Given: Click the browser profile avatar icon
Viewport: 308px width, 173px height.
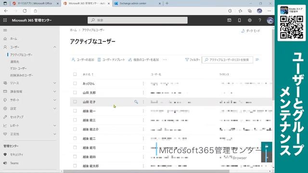Looking at the screenshot, I should pyautogui.click(x=259, y=11).
